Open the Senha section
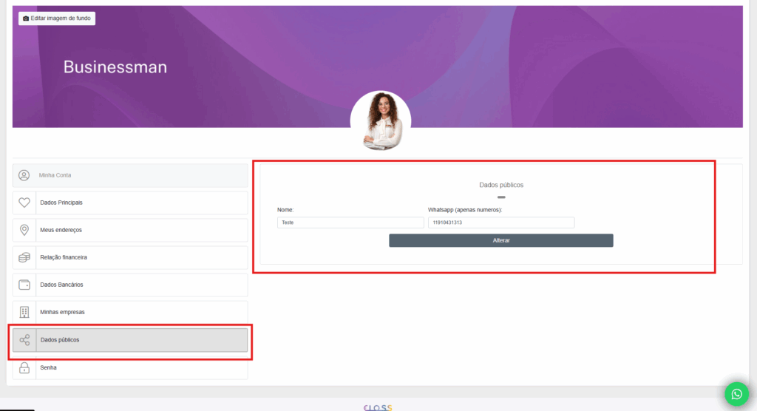 pos(130,367)
